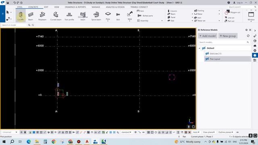Open the ANALYSIS & DESIGN tab
This screenshot has width=258, height=145.
(x=115, y=7)
